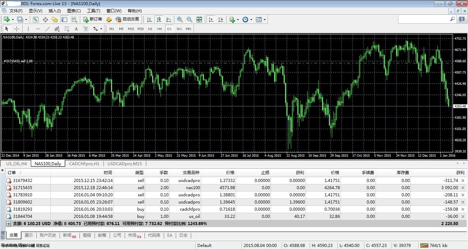Screen dimensions: 468x249
Task: Click the New Chart icon
Action: coord(7,19)
